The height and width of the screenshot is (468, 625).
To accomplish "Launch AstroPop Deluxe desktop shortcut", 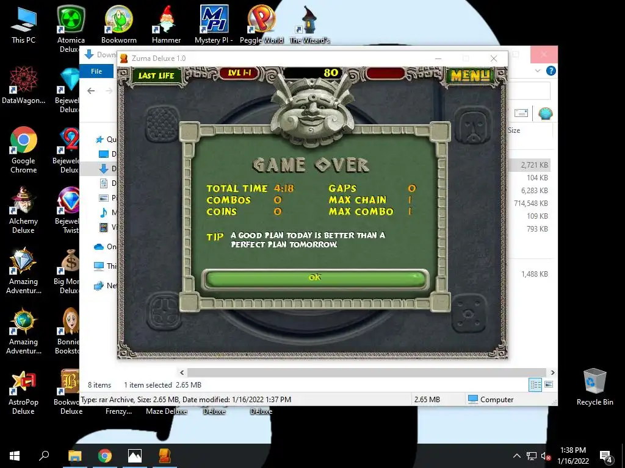I will [24, 391].
